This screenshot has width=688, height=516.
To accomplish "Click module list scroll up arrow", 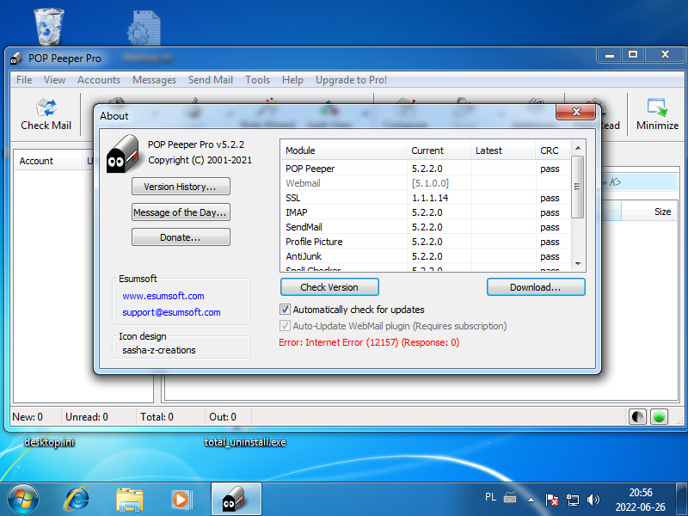I will pyautogui.click(x=578, y=148).
